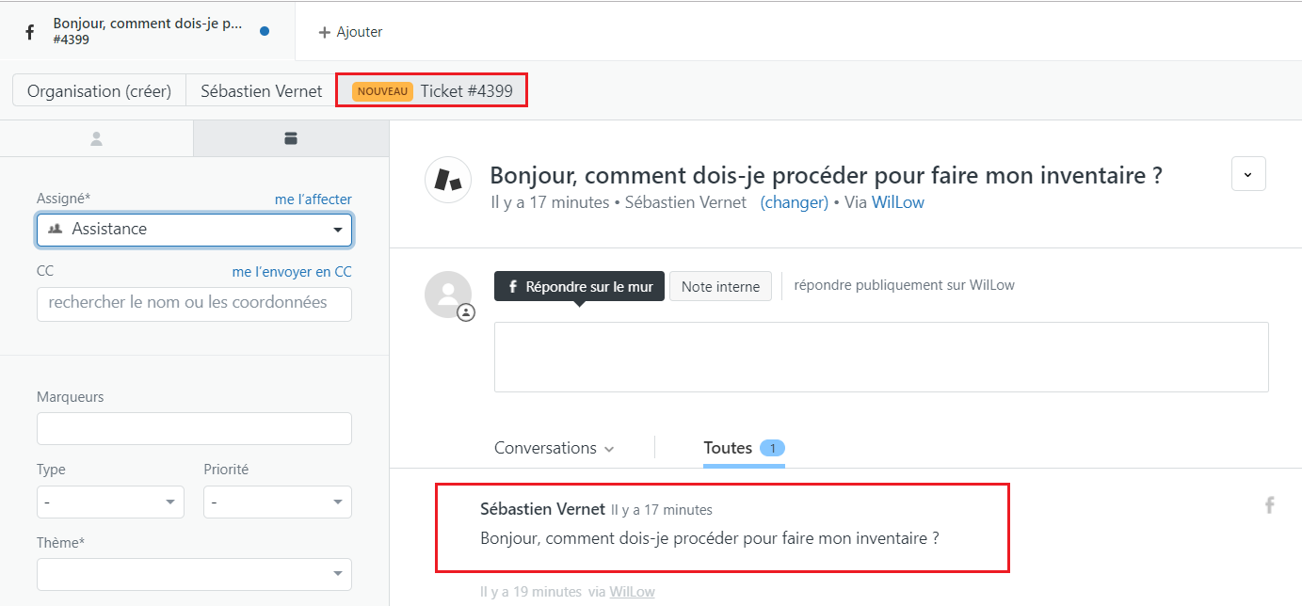This screenshot has width=1302, height=606.
Task: Click 'Il y a 17 minutes' comment timestamp
Action: tap(662, 510)
